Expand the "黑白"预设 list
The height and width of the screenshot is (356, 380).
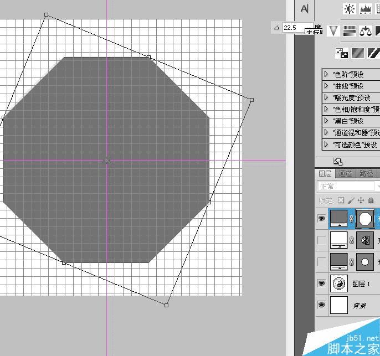327,121
